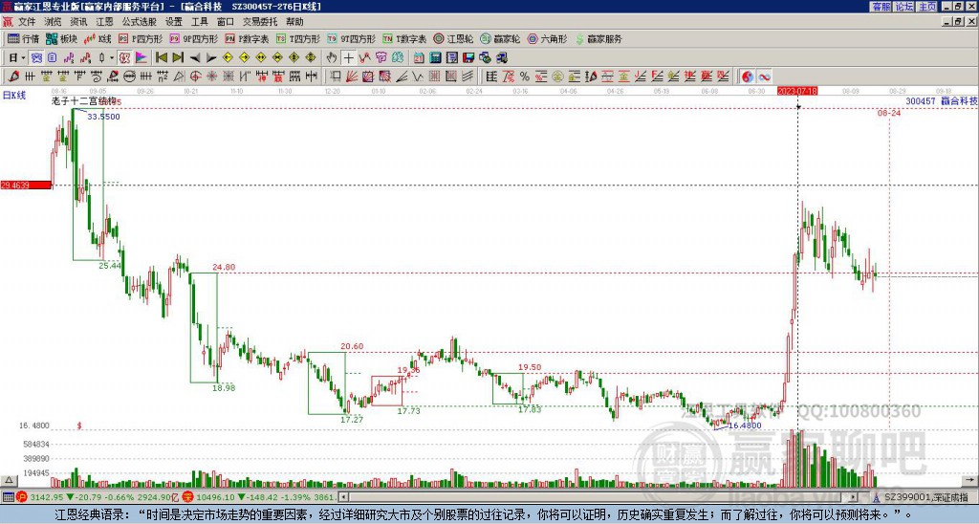Expand the candlestick style dropdown arrow
This screenshot has height=524, width=979.
point(112,57)
